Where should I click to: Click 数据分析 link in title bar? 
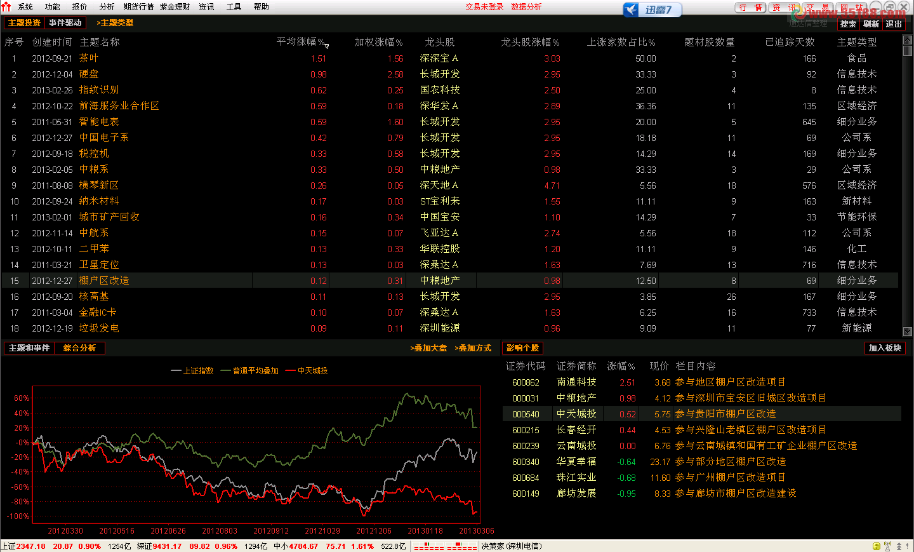(526, 7)
